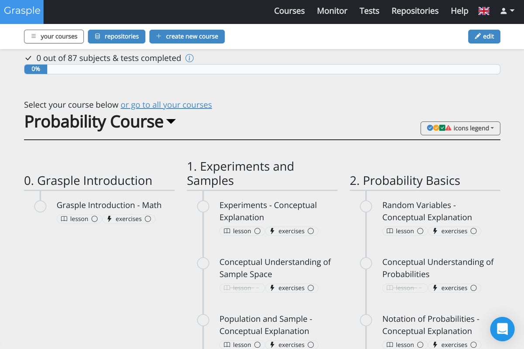Click create new course button

pyautogui.click(x=187, y=37)
